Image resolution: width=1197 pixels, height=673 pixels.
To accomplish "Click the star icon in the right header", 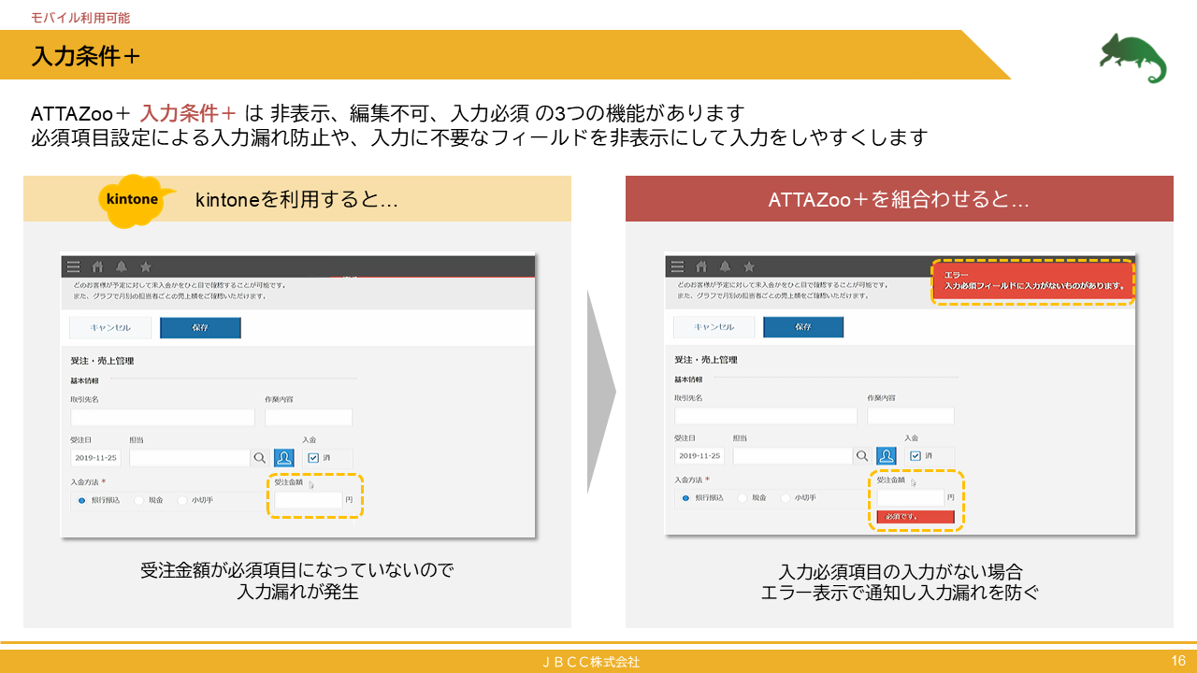I will coord(748,267).
